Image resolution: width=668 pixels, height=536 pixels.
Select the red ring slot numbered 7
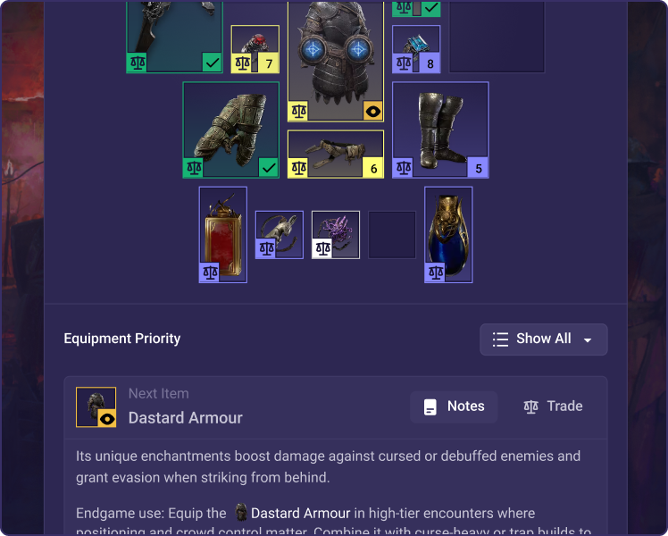(255, 49)
